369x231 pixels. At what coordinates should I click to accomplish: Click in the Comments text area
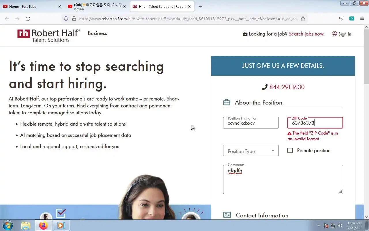(283, 179)
